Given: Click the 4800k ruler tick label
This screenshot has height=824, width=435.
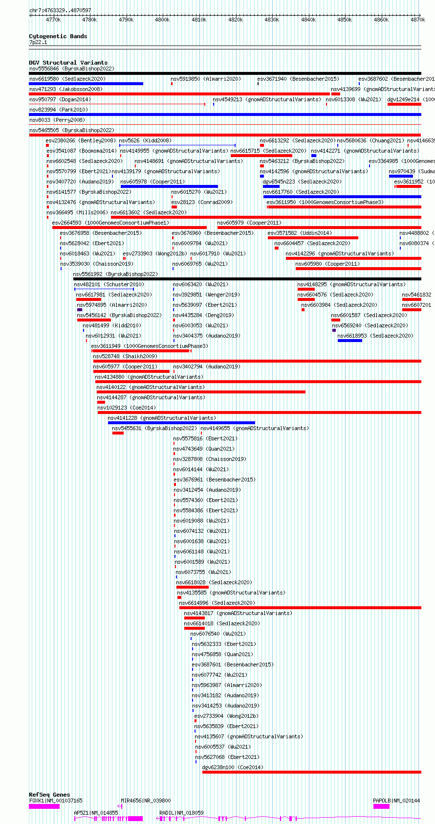Looking at the screenshot, I should pyautogui.click(x=162, y=20).
